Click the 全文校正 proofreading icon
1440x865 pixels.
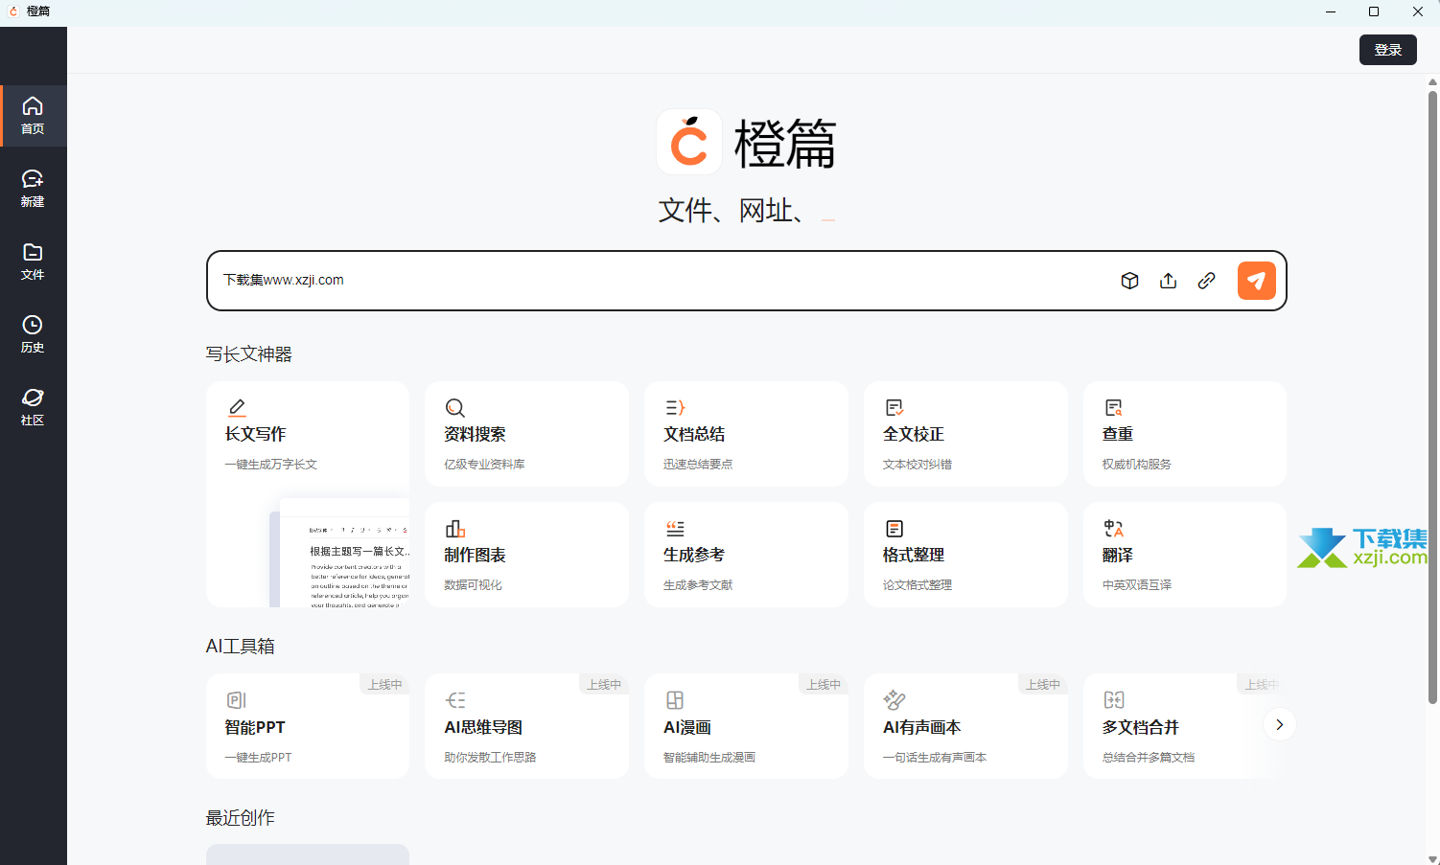point(894,408)
